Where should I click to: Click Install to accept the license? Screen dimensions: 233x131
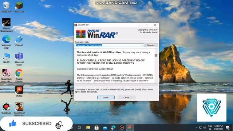[106, 98]
